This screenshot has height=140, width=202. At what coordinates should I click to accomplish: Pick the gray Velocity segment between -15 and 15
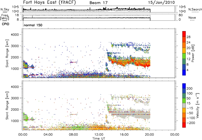click(x=184, y=106)
